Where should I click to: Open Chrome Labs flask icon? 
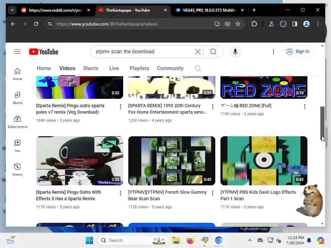[x=272, y=24]
